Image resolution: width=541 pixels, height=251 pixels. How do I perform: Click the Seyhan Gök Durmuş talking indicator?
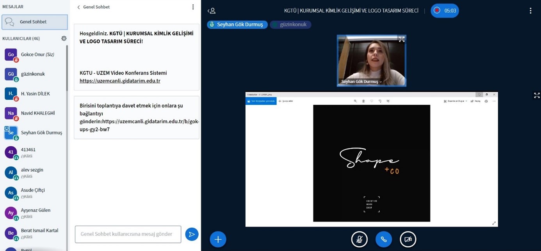coord(237,25)
